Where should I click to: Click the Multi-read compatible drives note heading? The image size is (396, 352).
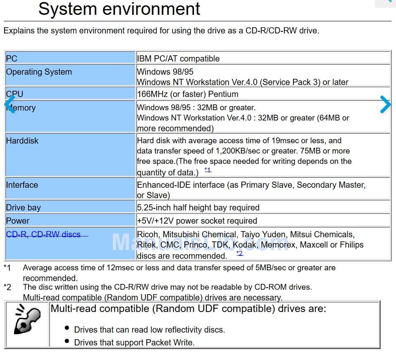[188, 309]
